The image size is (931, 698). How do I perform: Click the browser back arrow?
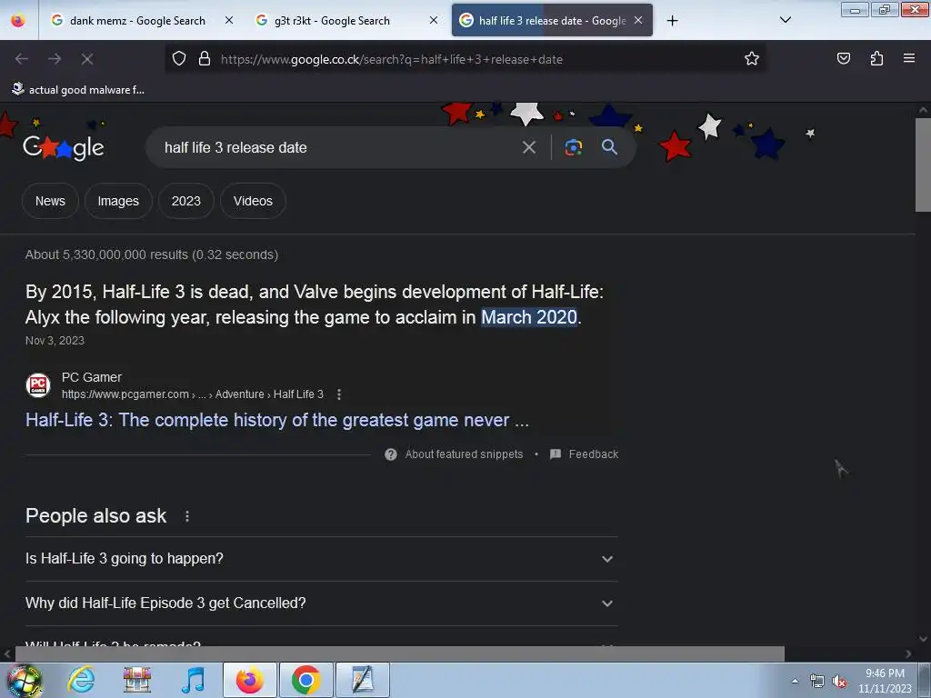coord(22,59)
